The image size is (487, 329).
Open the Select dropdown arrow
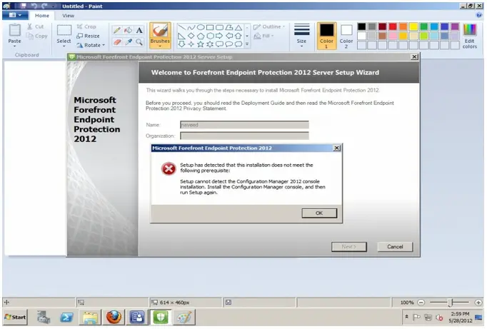click(x=64, y=46)
